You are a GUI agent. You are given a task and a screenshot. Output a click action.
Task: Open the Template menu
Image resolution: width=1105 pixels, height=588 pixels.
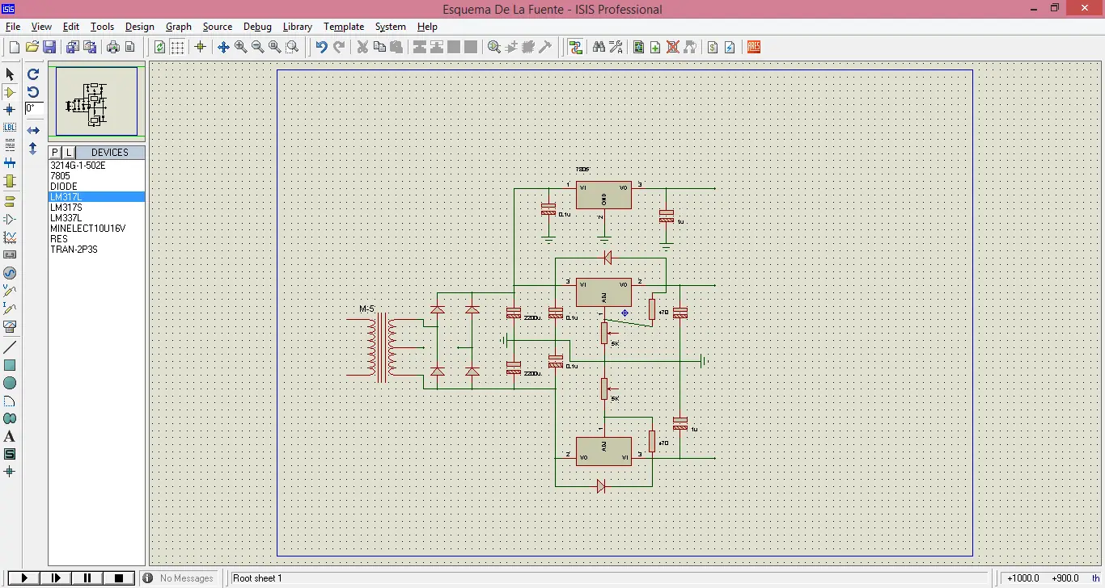point(344,27)
